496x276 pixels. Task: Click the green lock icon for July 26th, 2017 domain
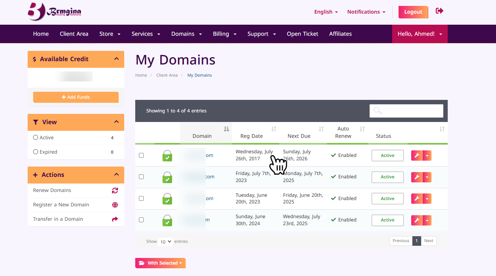(x=167, y=156)
